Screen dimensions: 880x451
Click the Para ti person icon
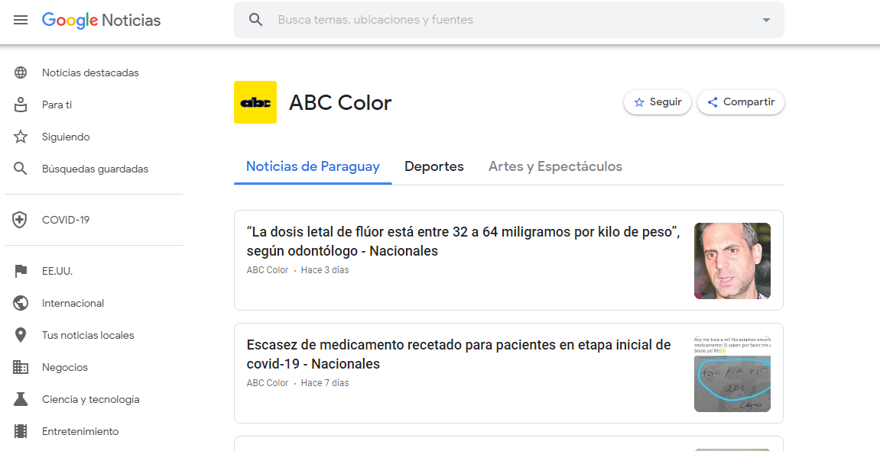click(21, 105)
